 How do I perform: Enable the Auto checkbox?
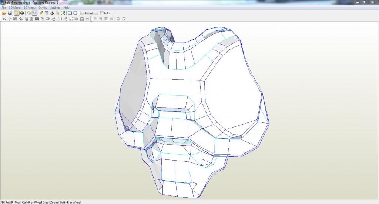pyautogui.click(x=102, y=13)
